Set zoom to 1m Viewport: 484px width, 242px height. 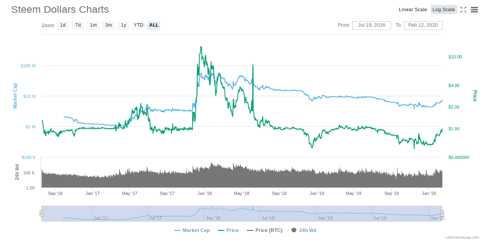pos(93,25)
